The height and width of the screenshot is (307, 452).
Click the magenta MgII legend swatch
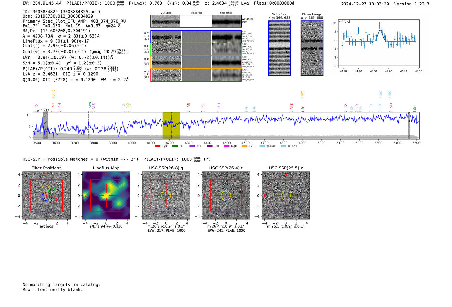tap(227, 146)
